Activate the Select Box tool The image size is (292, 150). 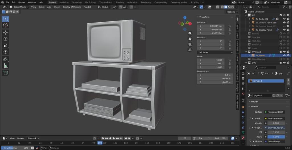coord(5,19)
